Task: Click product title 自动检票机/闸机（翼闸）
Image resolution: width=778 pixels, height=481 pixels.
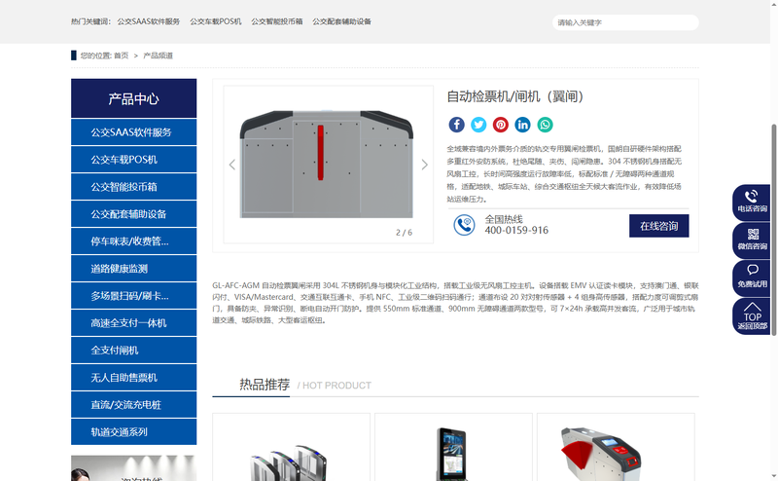Action: pyautogui.click(x=515, y=96)
